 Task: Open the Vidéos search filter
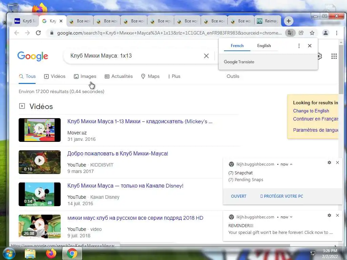[x=55, y=77]
